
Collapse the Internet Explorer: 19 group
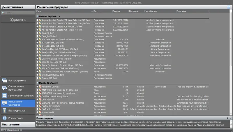click(38, 16)
